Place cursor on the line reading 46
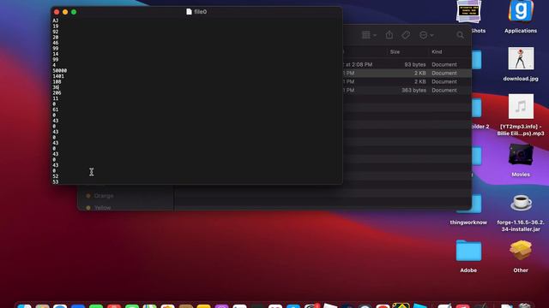Image resolution: width=549 pixels, height=308 pixels. (55, 43)
